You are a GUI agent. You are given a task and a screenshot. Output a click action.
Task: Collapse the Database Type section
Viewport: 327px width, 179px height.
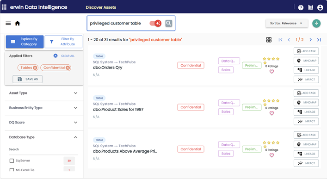coord(44,137)
